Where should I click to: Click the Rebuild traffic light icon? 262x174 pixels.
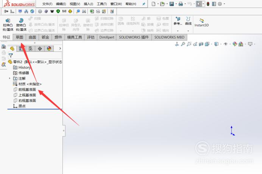(x=208, y=4)
